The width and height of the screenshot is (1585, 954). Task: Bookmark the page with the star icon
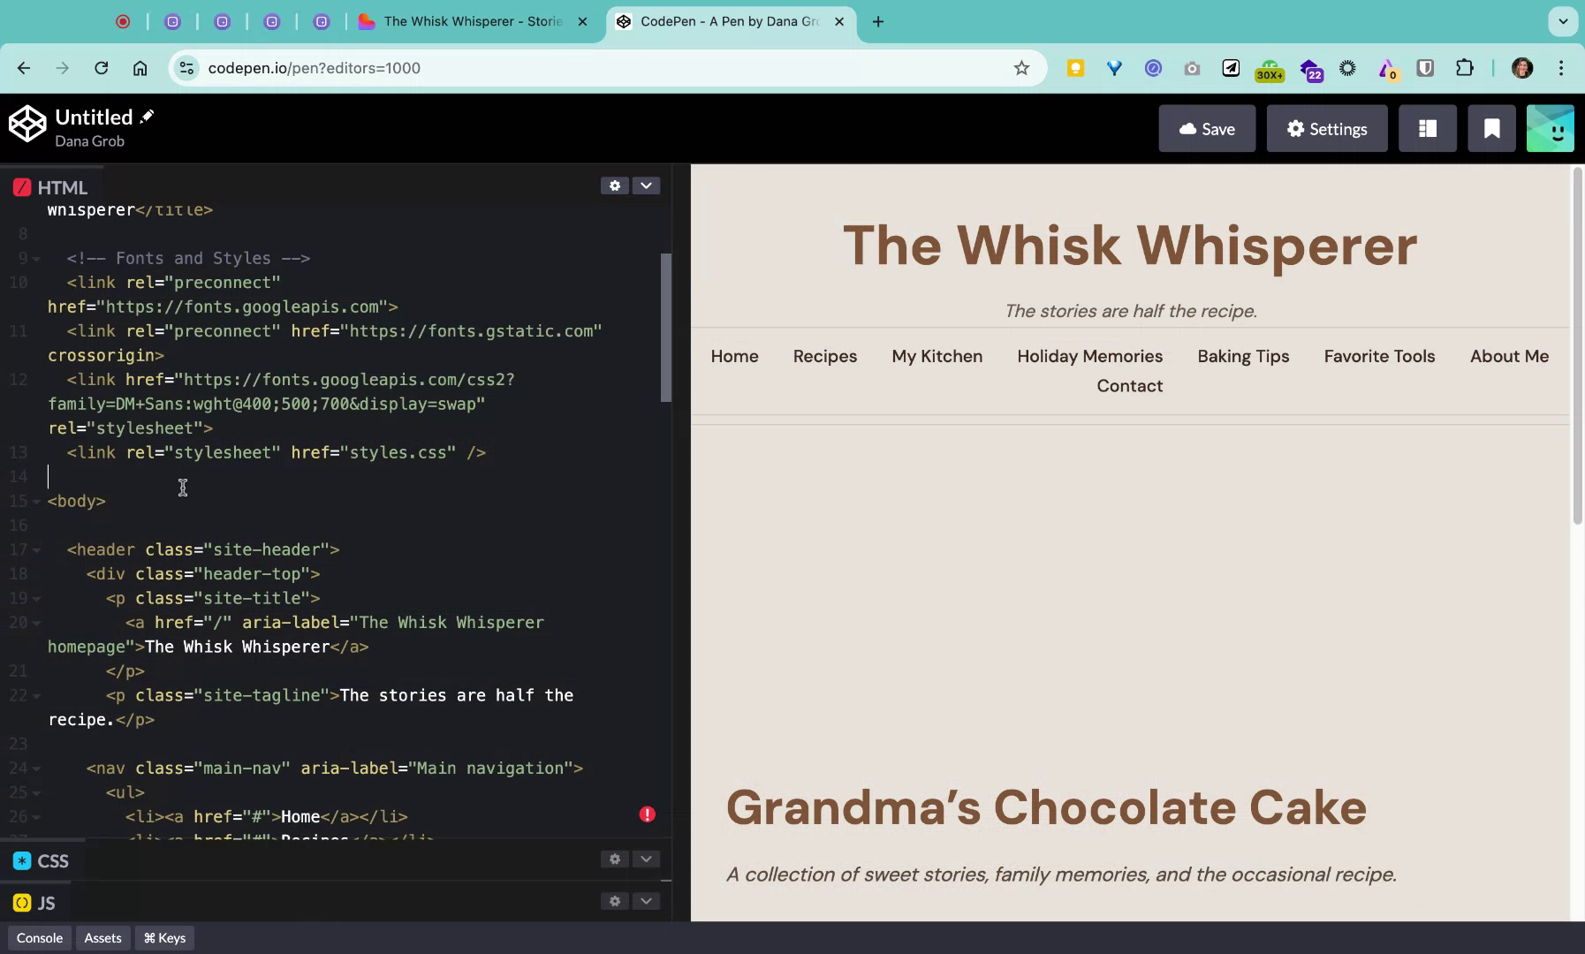coord(1020,67)
